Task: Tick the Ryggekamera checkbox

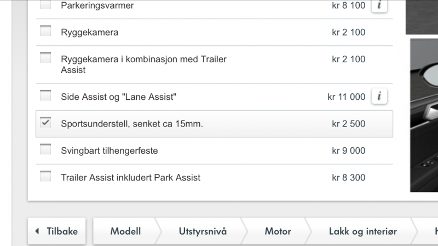Action: 45,32
